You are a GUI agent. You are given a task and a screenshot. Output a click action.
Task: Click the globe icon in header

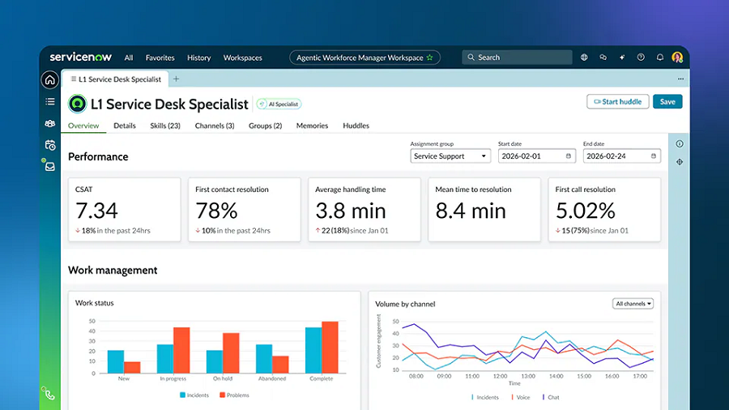[584, 58]
